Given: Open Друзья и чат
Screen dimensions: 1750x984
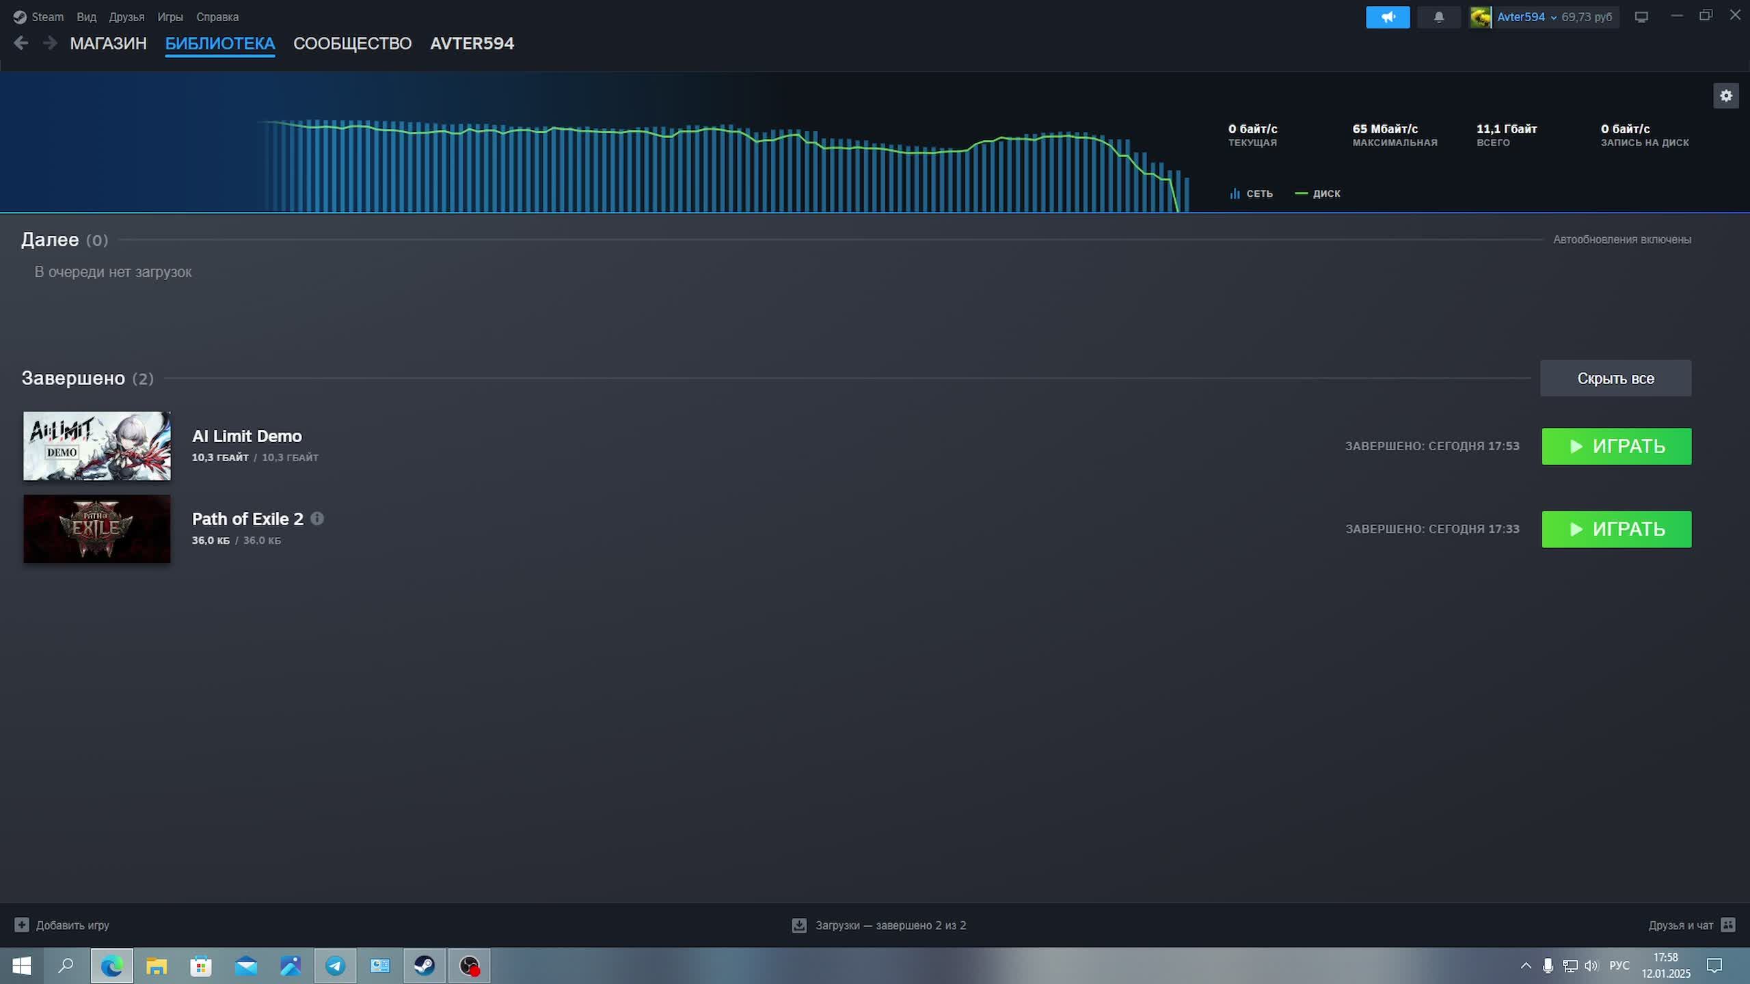Looking at the screenshot, I should [x=1680, y=925].
